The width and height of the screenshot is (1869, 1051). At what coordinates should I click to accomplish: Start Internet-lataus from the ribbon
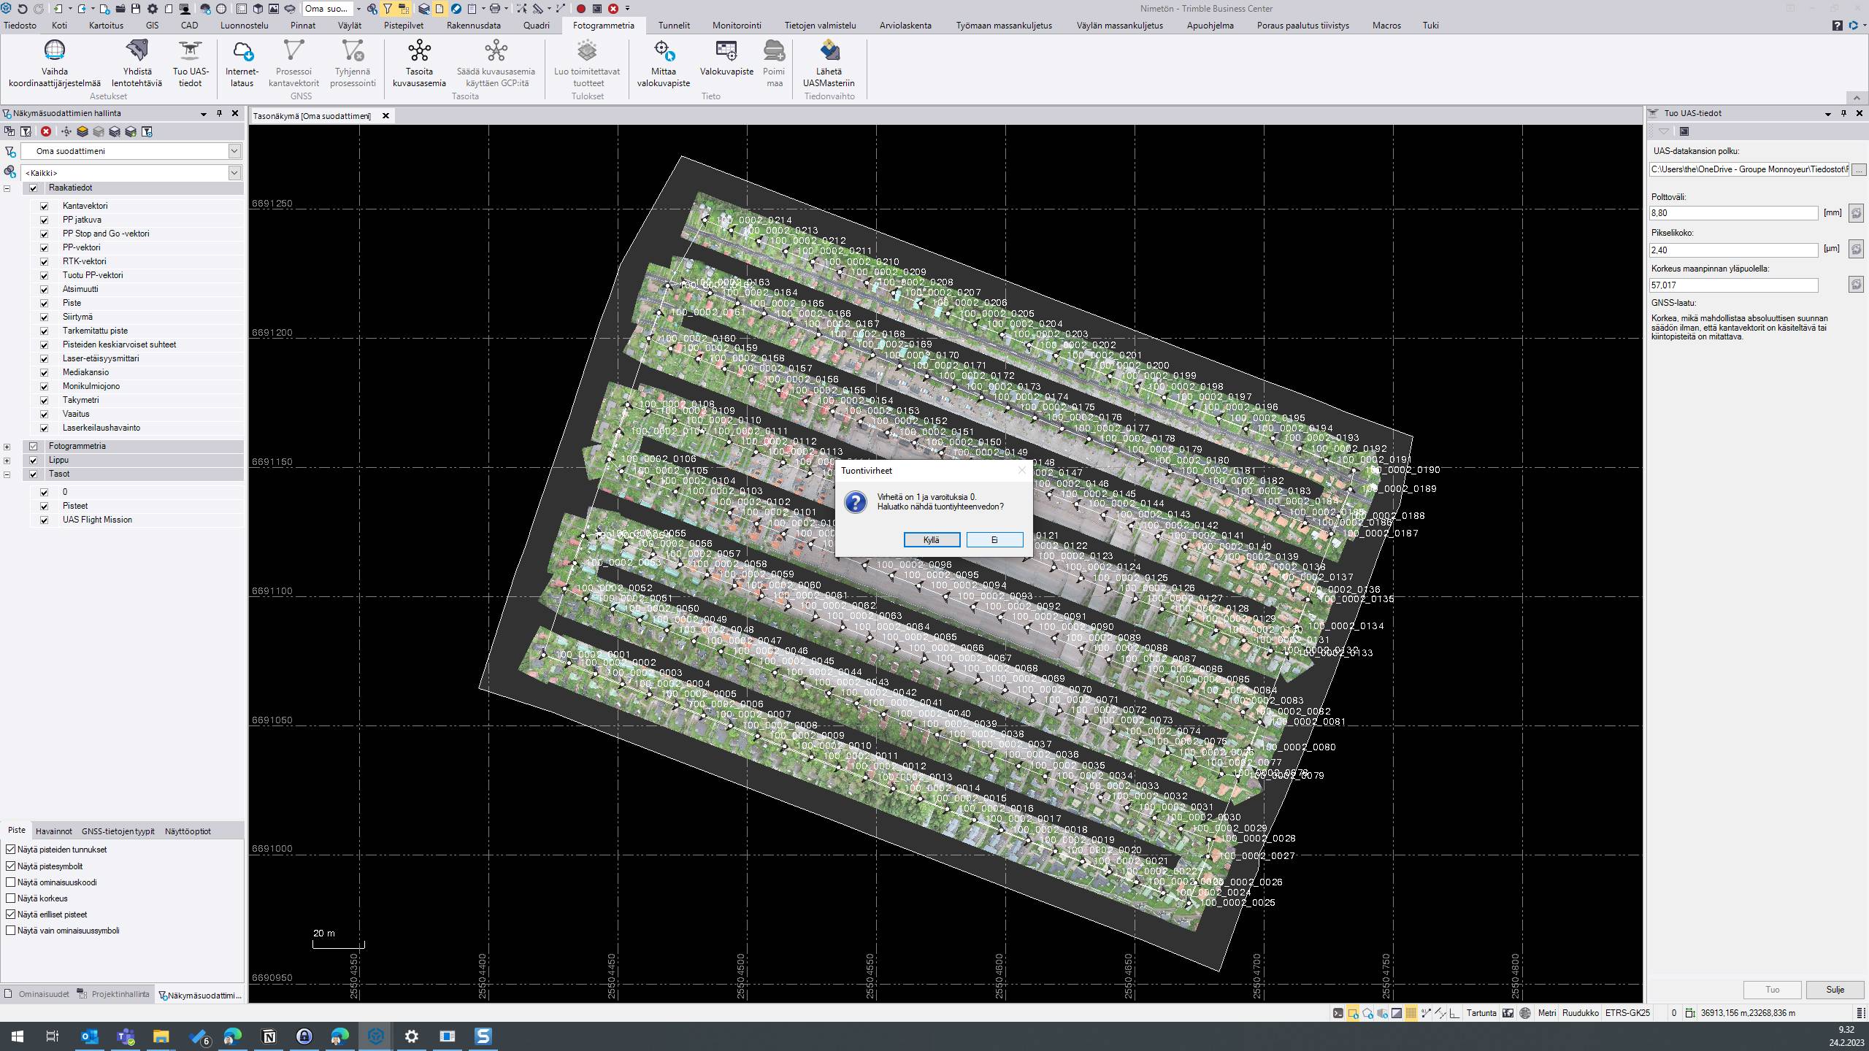242,63
